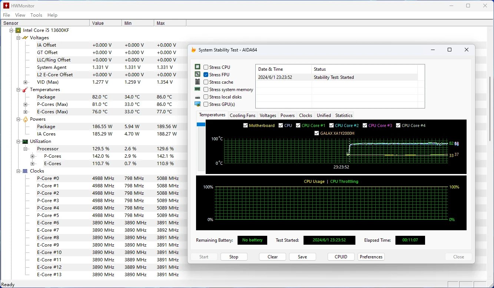This screenshot has height=288, width=494.
Task: Collapse the Temperatures group in sensor tree
Action: pos(19,90)
